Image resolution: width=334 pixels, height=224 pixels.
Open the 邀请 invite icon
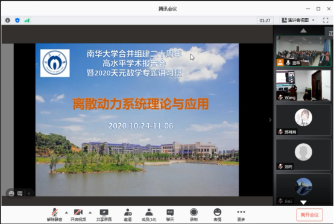click(x=128, y=215)
